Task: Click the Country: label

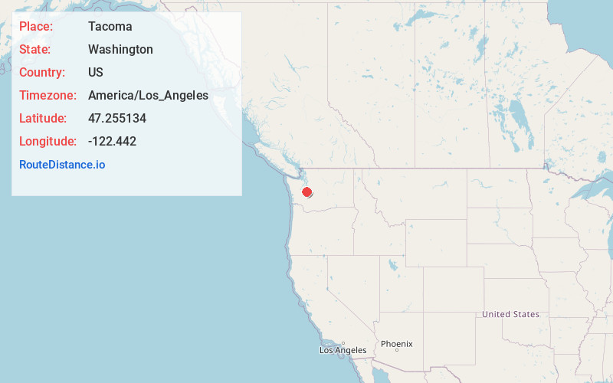Action: (x=42, y=73)
